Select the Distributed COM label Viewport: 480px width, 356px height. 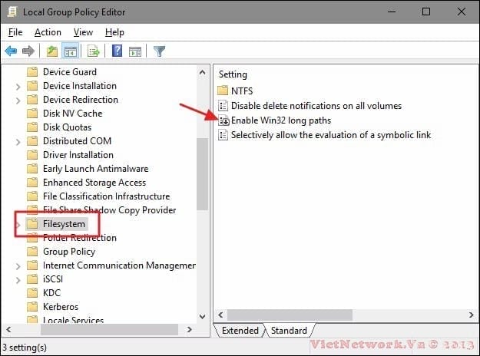point(77,141)
